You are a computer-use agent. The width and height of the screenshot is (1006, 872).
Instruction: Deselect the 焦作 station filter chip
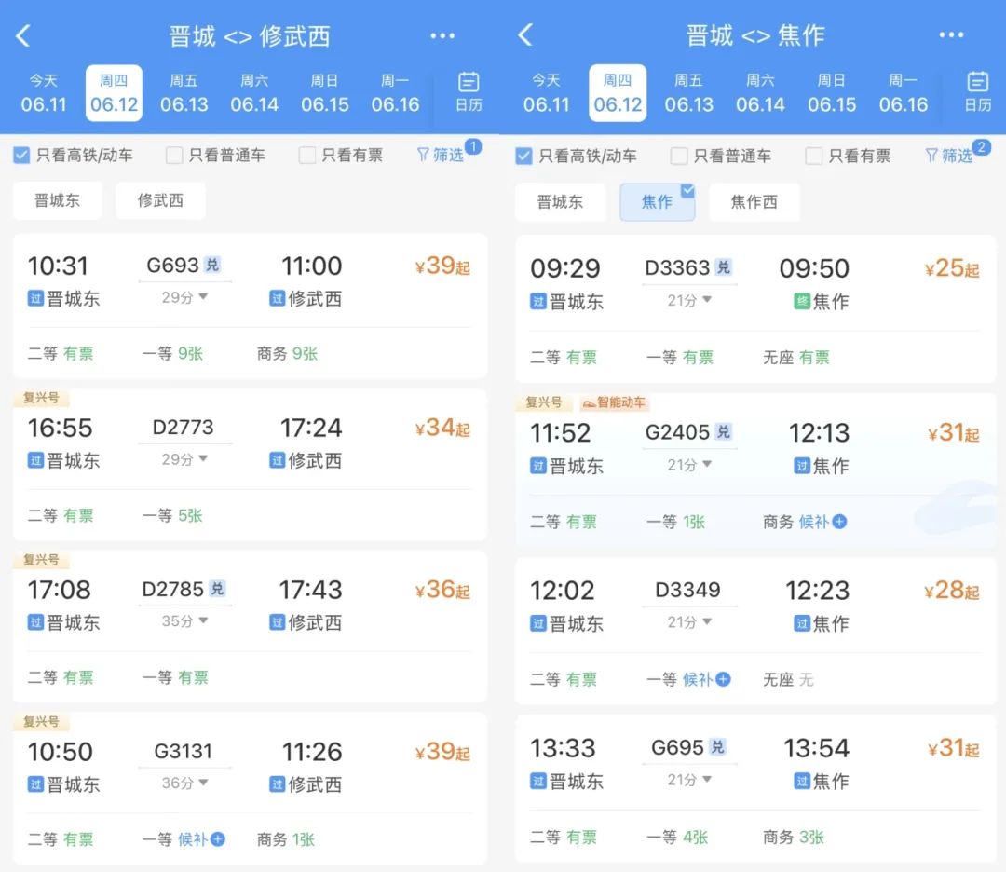click(657, 202)
